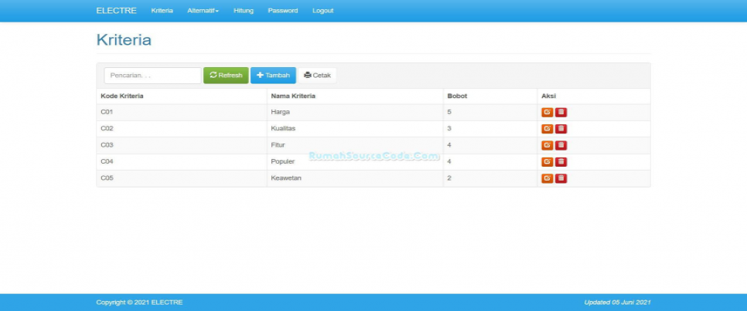Select the Copyright 2021 ELECTRE footer text

tap(139, 303)
